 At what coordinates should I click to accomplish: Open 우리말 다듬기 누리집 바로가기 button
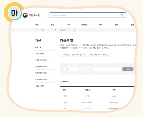(x=72, y=55)
